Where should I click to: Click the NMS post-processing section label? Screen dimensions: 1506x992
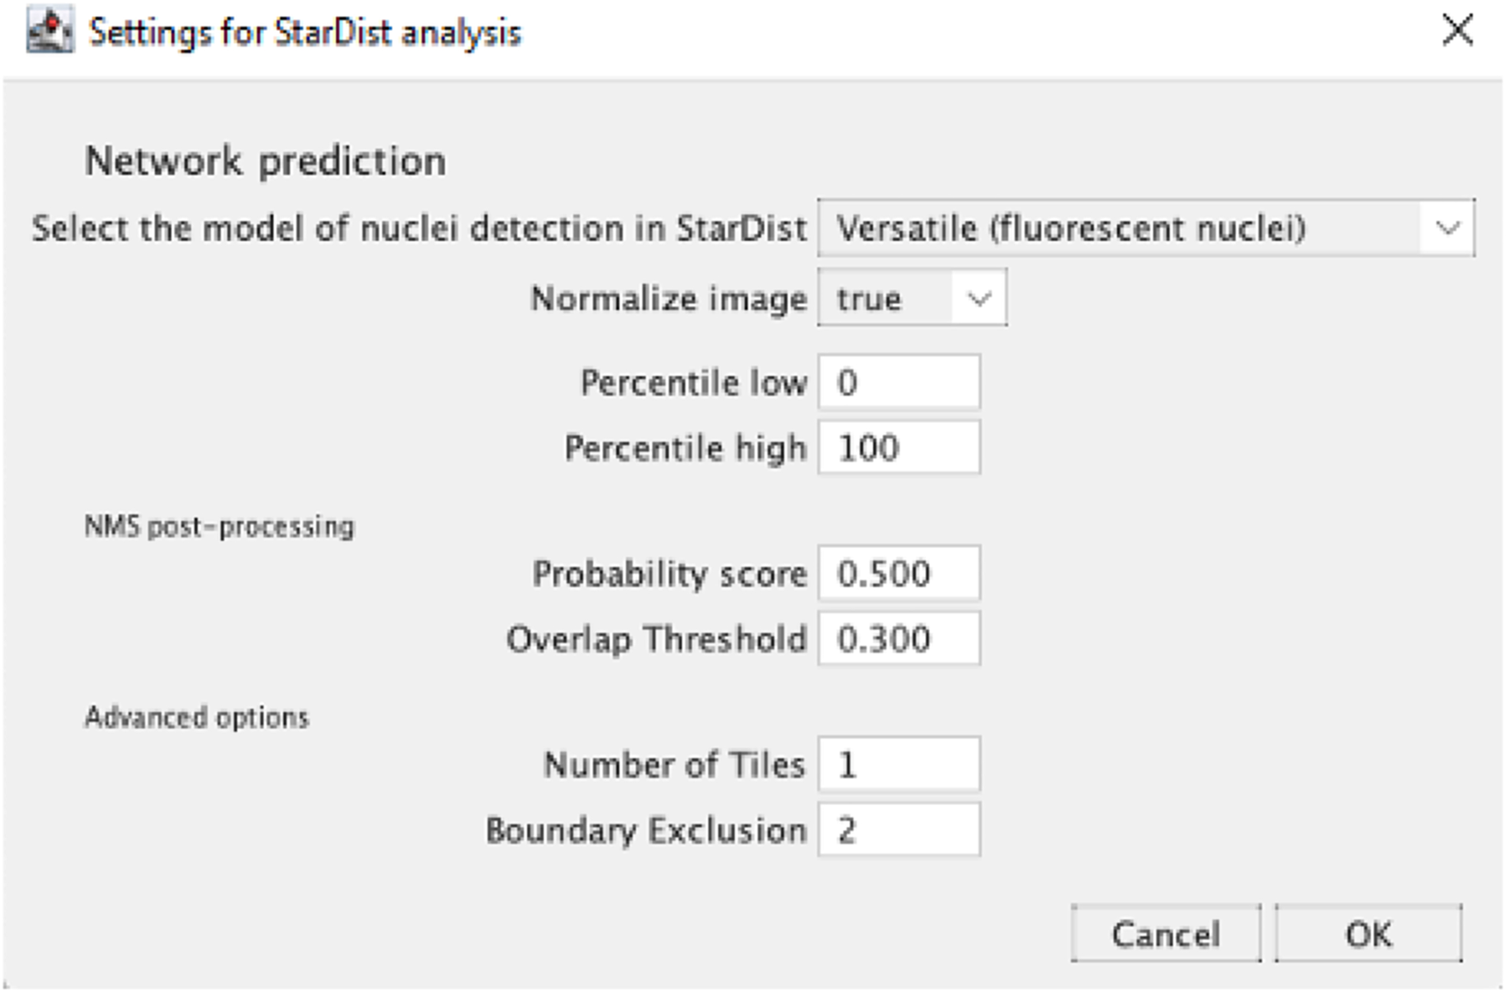(219, 527)
